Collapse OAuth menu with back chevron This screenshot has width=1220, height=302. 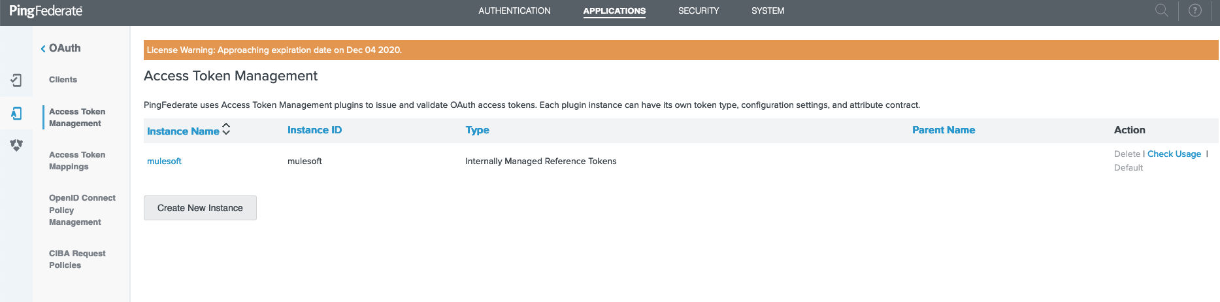coord(43,48)
